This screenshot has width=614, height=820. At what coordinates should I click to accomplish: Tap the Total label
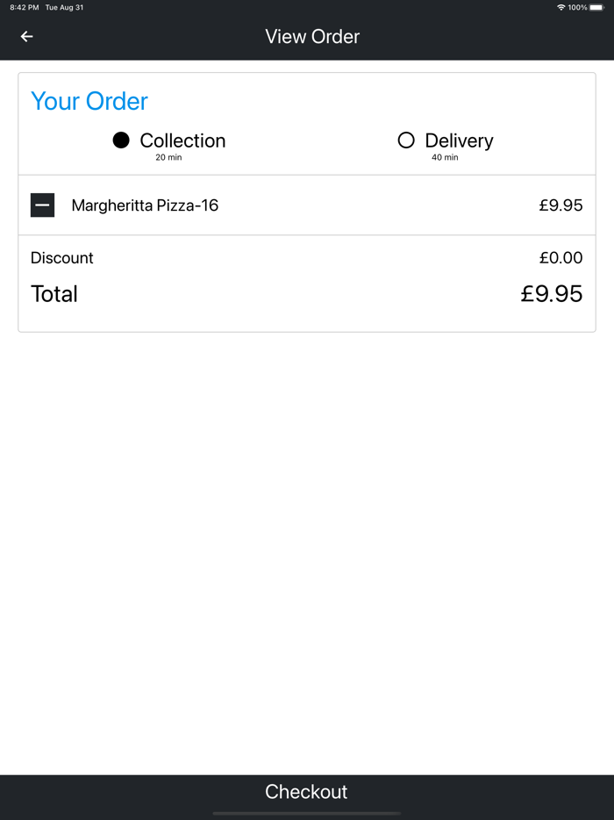54,294
